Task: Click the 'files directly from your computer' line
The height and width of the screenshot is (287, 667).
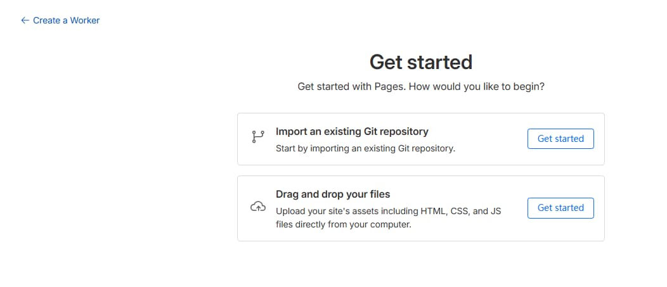Action: point(344,224)
